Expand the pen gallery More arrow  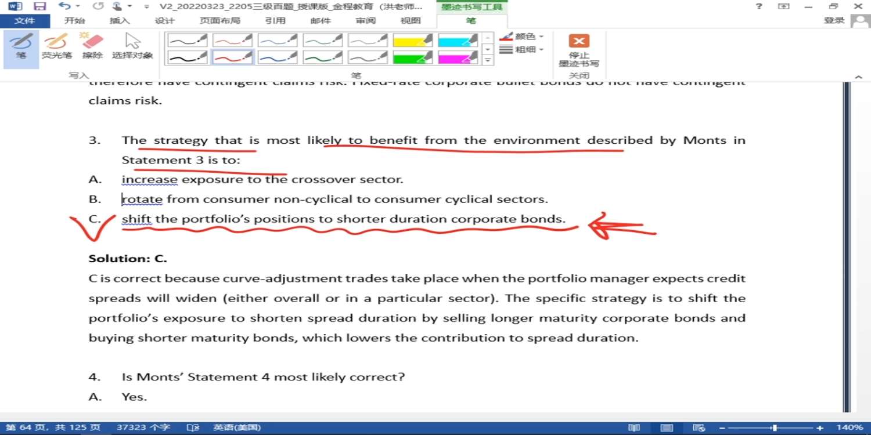pos(488,60)
